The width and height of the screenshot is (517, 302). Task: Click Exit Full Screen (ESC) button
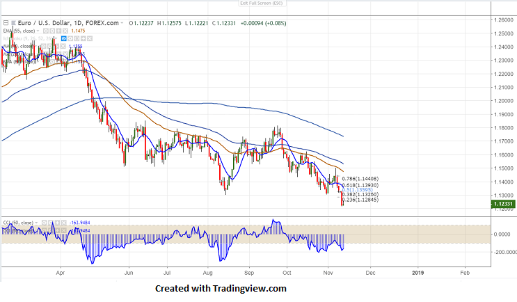tap(261, 3)
